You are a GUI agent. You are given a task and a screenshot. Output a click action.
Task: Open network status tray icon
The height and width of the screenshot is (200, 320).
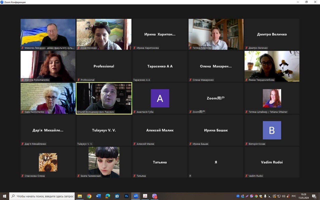[279, 196]
